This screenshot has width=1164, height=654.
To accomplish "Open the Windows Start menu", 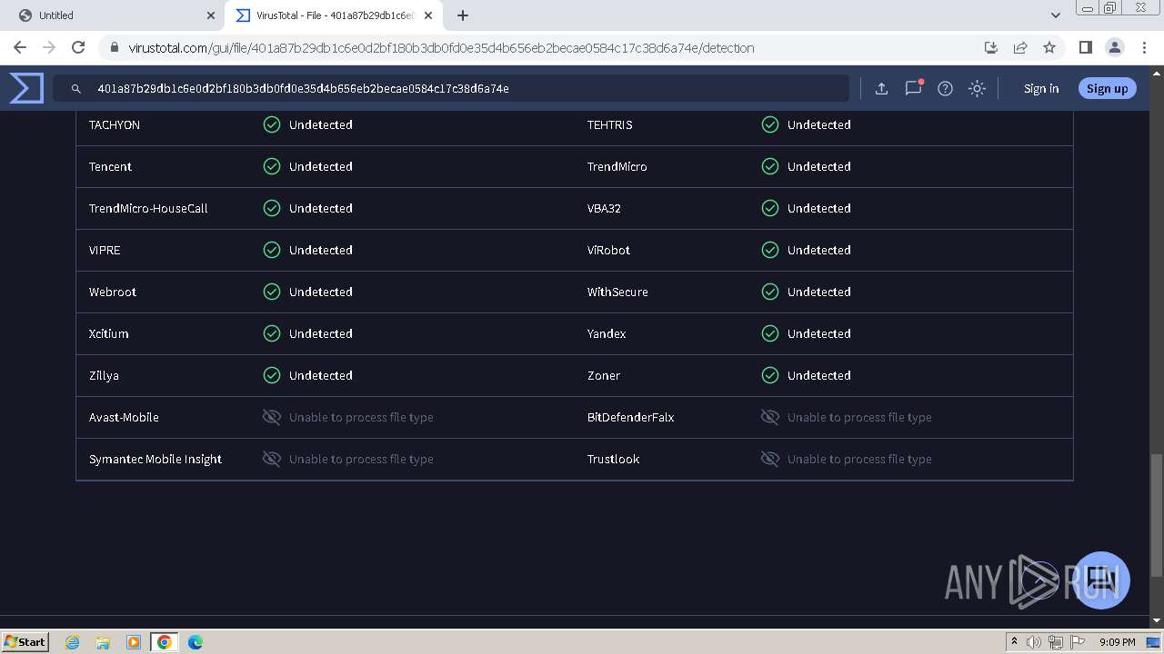I will (25, 641).
